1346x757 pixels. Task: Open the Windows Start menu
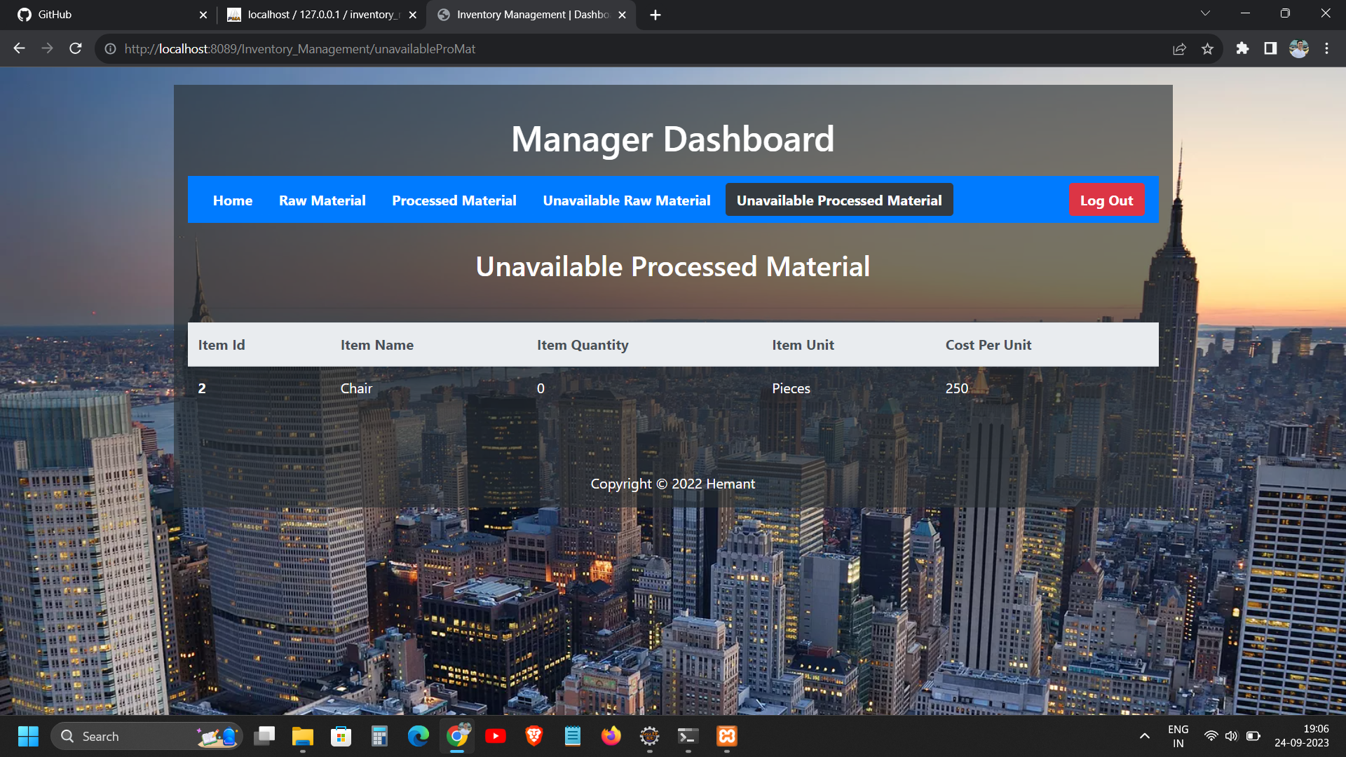[28, 736]
